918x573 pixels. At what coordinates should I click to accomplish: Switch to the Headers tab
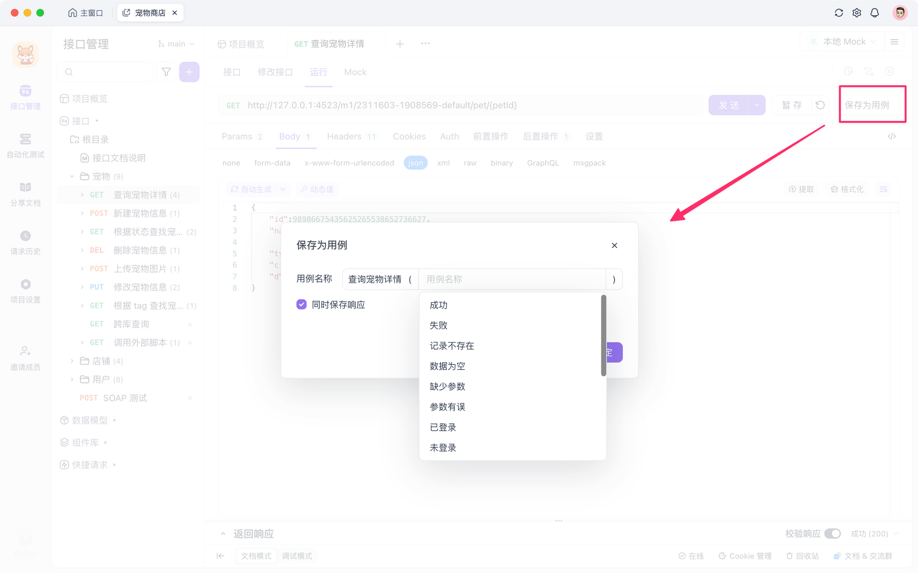click(x=352, y=137)
